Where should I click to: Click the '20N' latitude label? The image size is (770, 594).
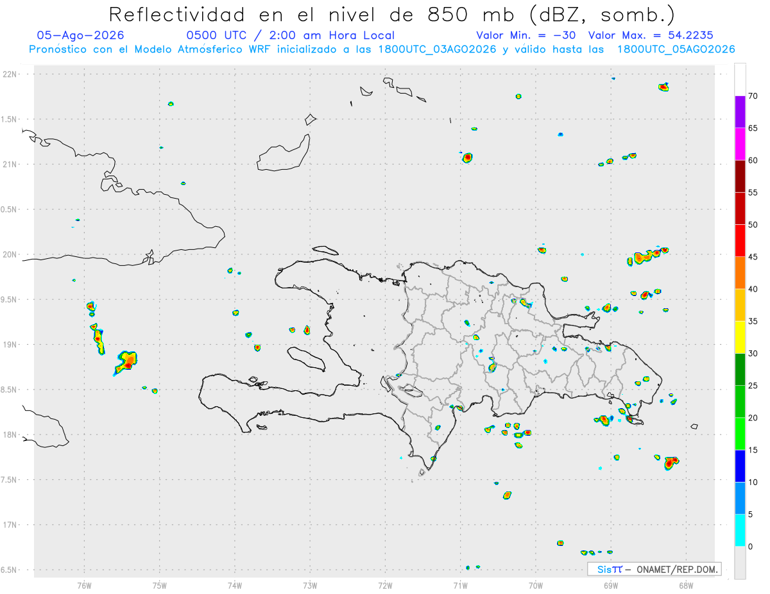point(11,254)
